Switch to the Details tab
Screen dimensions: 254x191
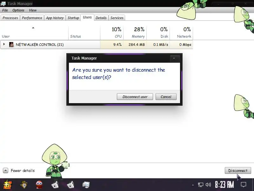click(x=101, y=18)
